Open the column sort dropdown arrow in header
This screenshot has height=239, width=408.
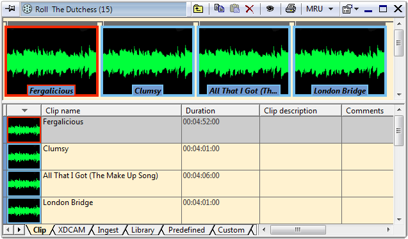pyautogui.click(x=24, y=110)
